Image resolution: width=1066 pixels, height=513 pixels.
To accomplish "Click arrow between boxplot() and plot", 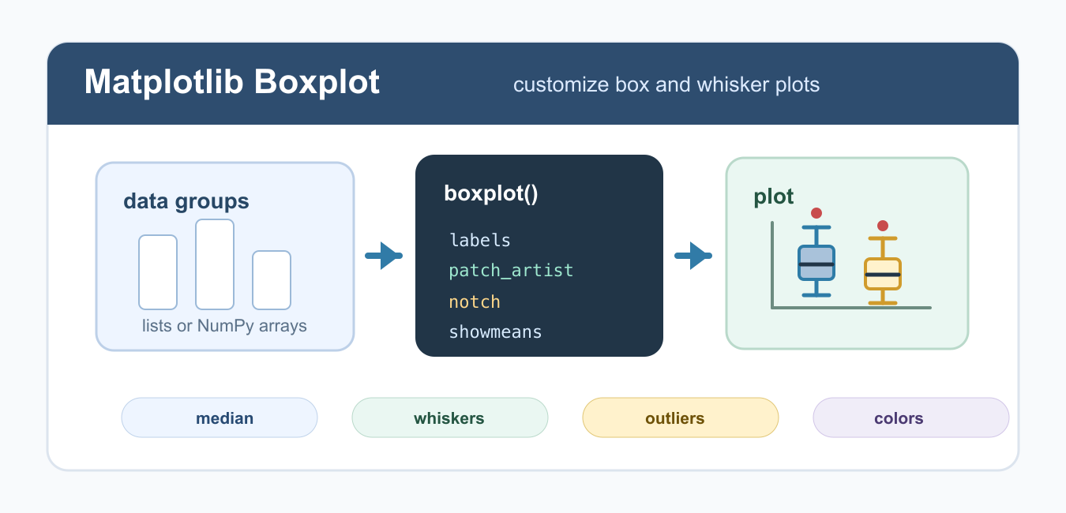I will tap(694, 256).
